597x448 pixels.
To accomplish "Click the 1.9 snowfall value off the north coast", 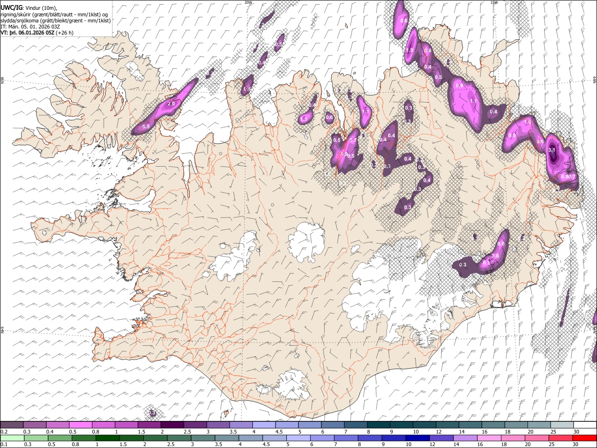I will 410,50.
